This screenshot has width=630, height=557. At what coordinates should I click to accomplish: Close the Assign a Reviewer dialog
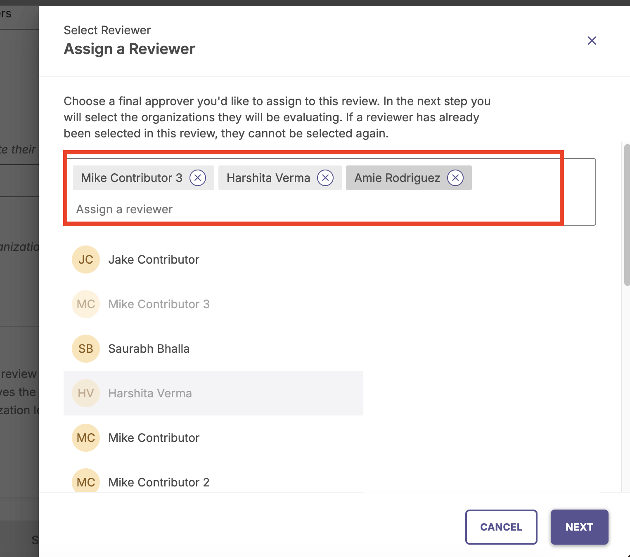click(x=592, y=40)
